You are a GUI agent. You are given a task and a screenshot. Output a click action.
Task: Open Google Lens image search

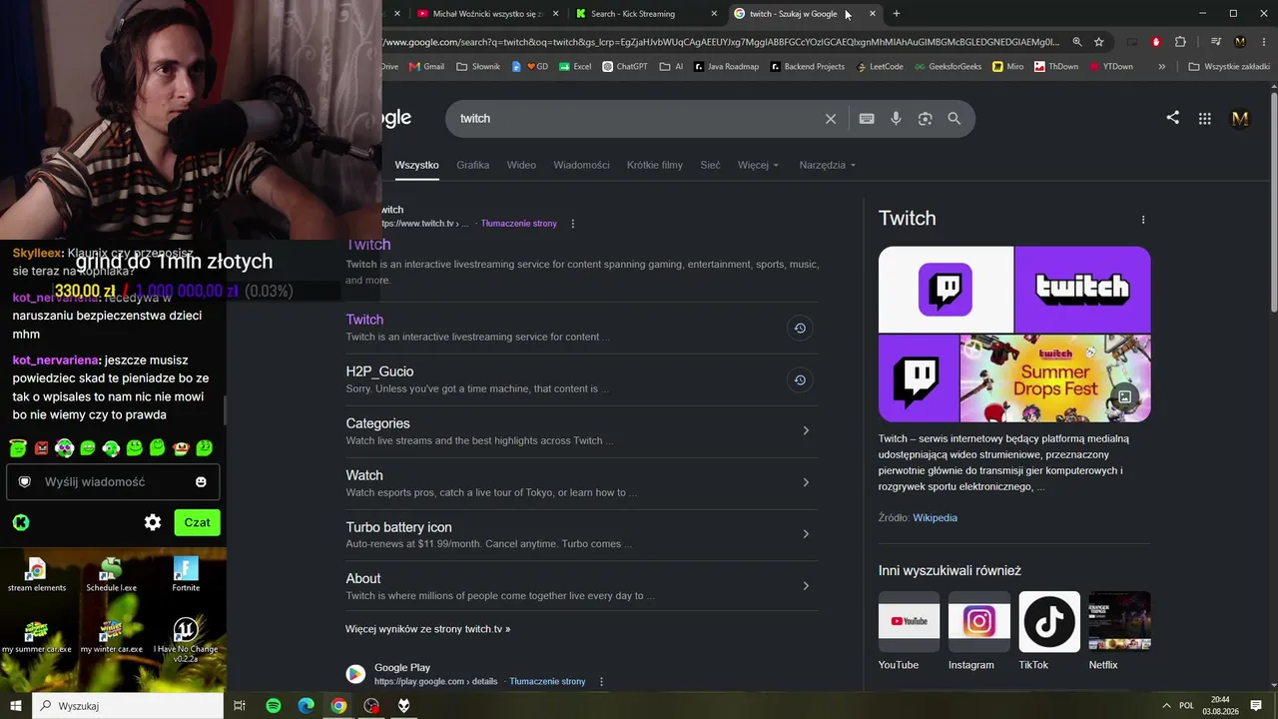point(926,119)
